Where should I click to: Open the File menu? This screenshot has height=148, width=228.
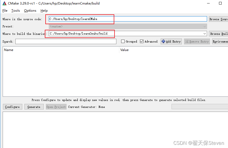[5, 11]
